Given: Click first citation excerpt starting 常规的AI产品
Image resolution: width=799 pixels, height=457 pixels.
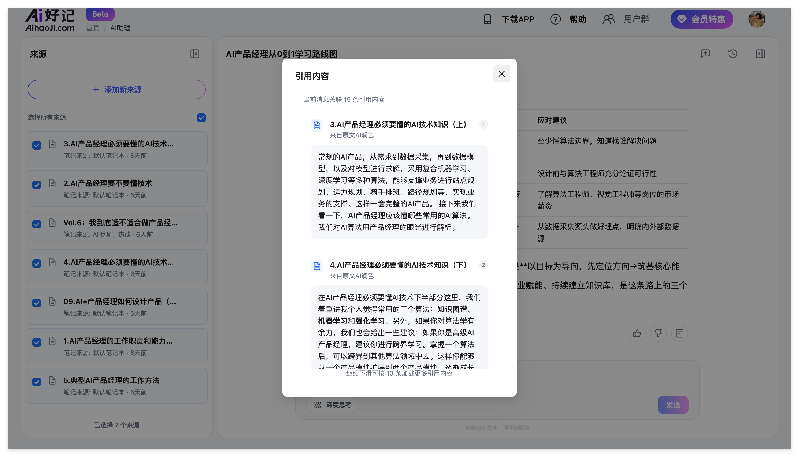Looking at the screenshot, I should click(x=399, y=192).
